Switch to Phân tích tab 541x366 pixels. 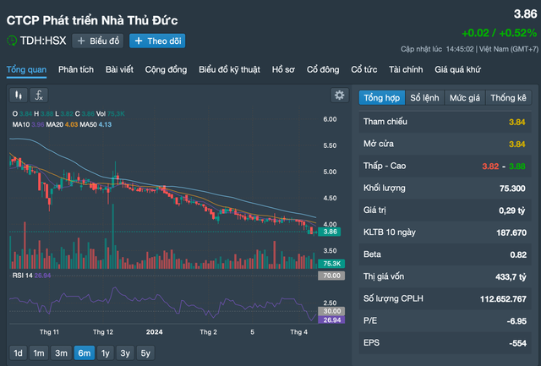click(x=75, y=69)
